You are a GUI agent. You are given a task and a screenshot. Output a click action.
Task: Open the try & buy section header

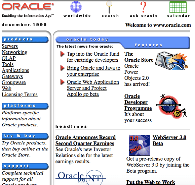click(25, 136)
